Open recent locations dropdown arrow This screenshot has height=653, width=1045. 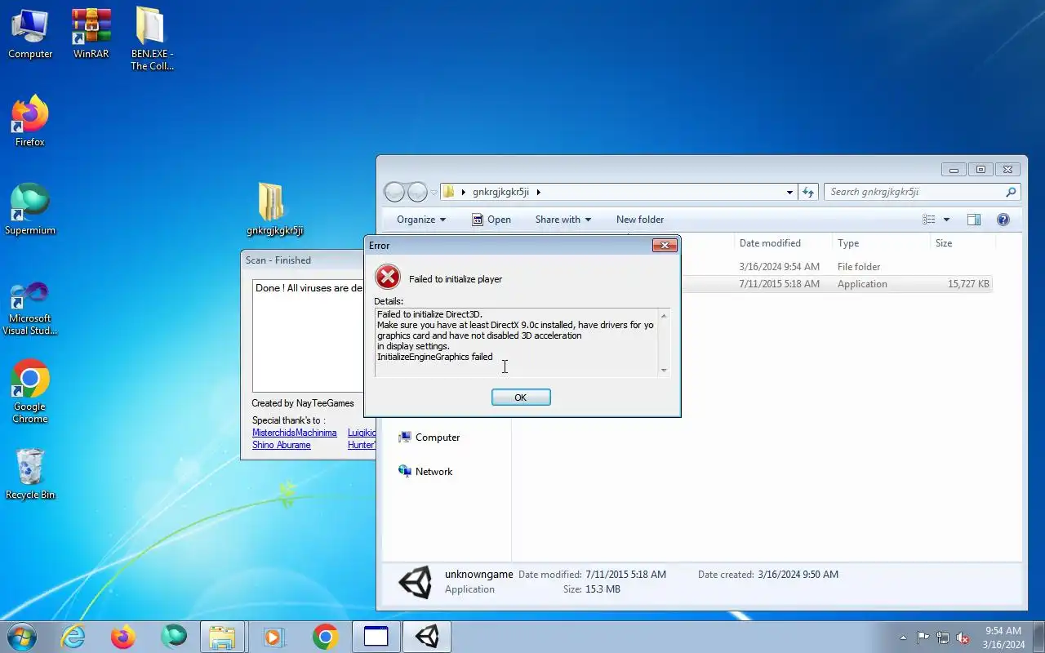point(434,193)
